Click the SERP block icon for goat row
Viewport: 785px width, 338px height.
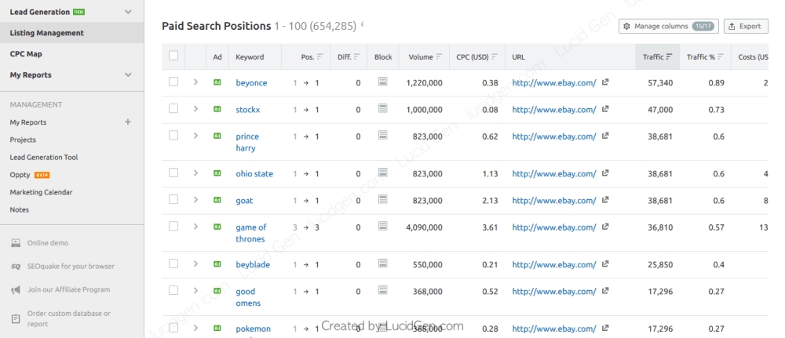point(383,200)
